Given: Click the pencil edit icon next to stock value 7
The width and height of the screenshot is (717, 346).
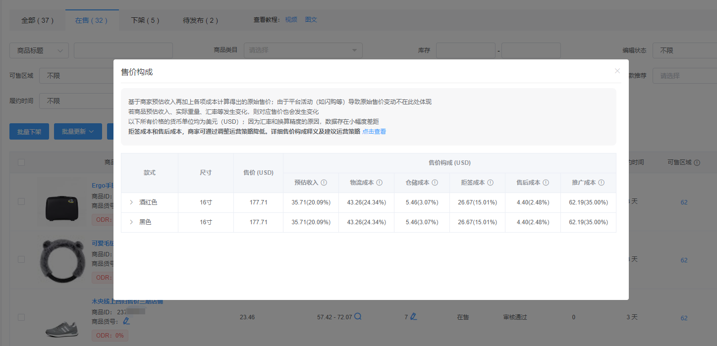Looking at the screenshot, I should [413, 317].
